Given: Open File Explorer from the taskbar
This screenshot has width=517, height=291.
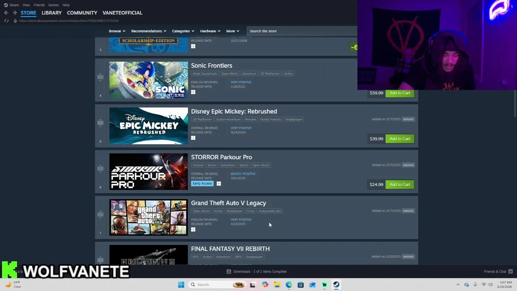Looking at the screenshot, I should [277, 285].
